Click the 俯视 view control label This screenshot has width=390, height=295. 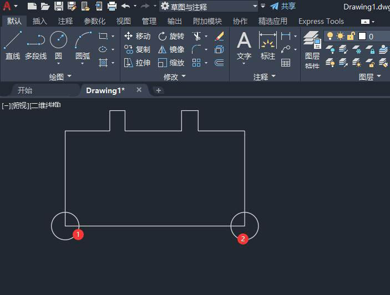point(21,105)
